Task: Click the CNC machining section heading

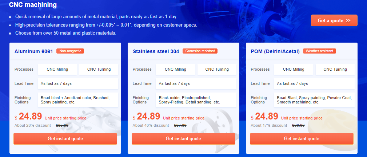Action: coord(33,5)
